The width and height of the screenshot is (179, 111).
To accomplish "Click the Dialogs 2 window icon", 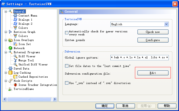I will 15,24.
